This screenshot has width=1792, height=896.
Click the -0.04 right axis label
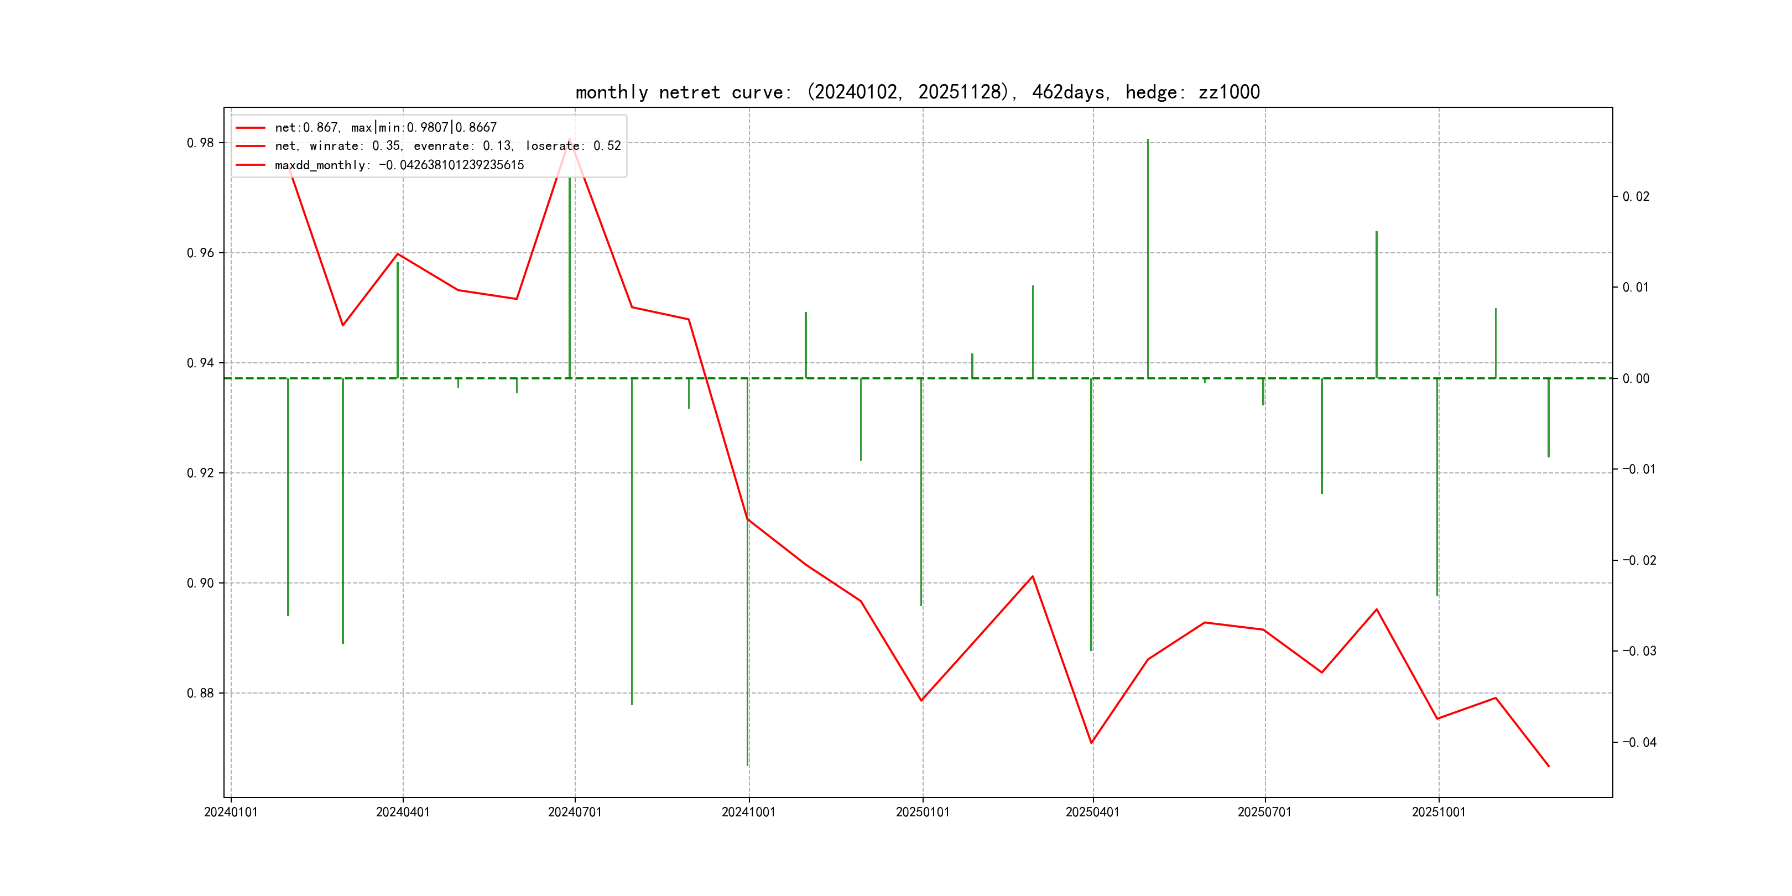[x=1639, y=742]
